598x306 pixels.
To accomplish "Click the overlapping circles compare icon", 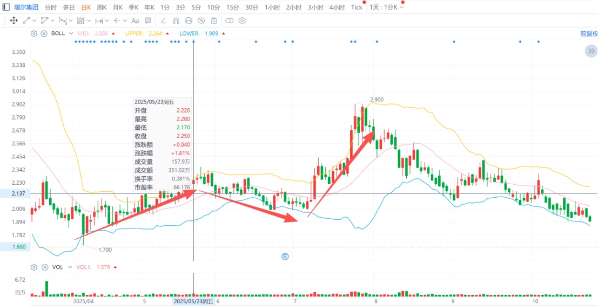I will coord(230,20).
